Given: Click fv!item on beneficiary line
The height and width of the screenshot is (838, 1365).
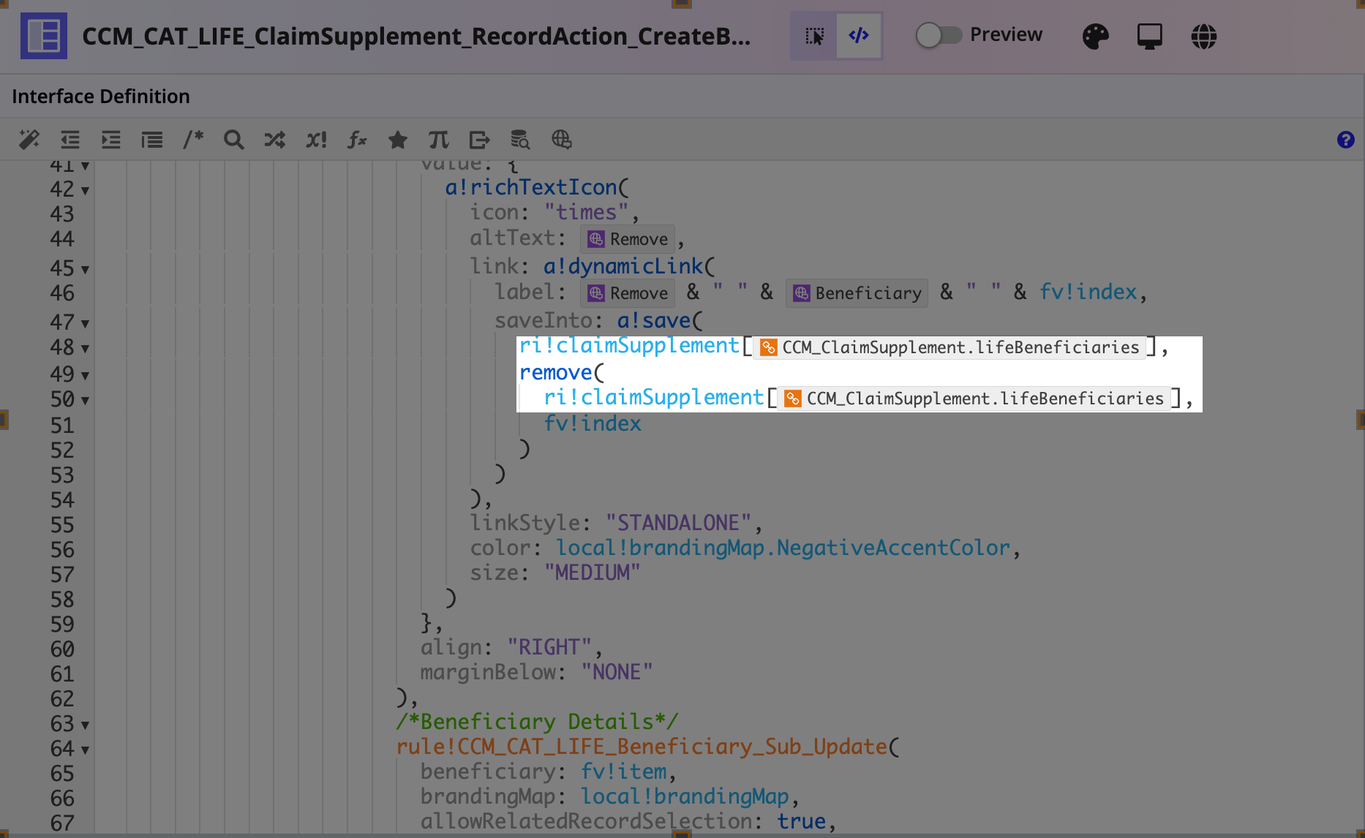Looking at the screenshot, I should point(624,771).
